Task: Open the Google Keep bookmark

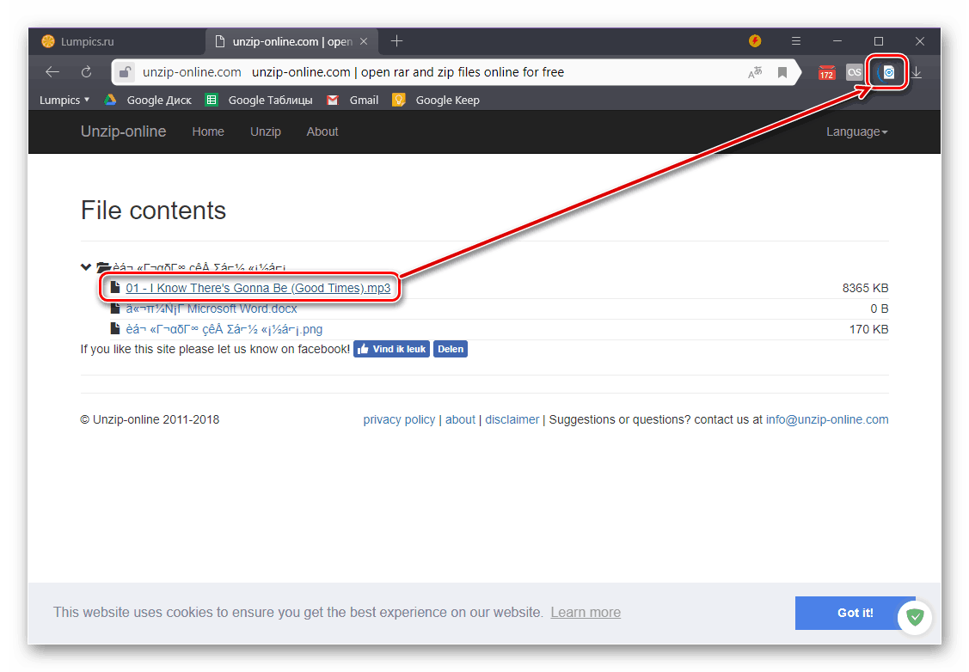Action: click(436, 100)
